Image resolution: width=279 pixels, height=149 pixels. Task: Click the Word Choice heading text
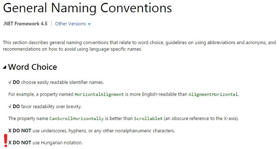coord(33,67)
